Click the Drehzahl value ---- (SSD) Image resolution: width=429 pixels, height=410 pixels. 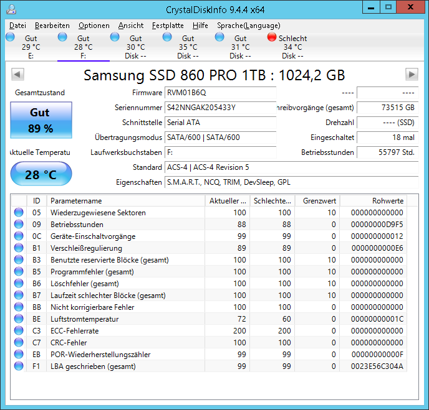(x=388, y=123)
